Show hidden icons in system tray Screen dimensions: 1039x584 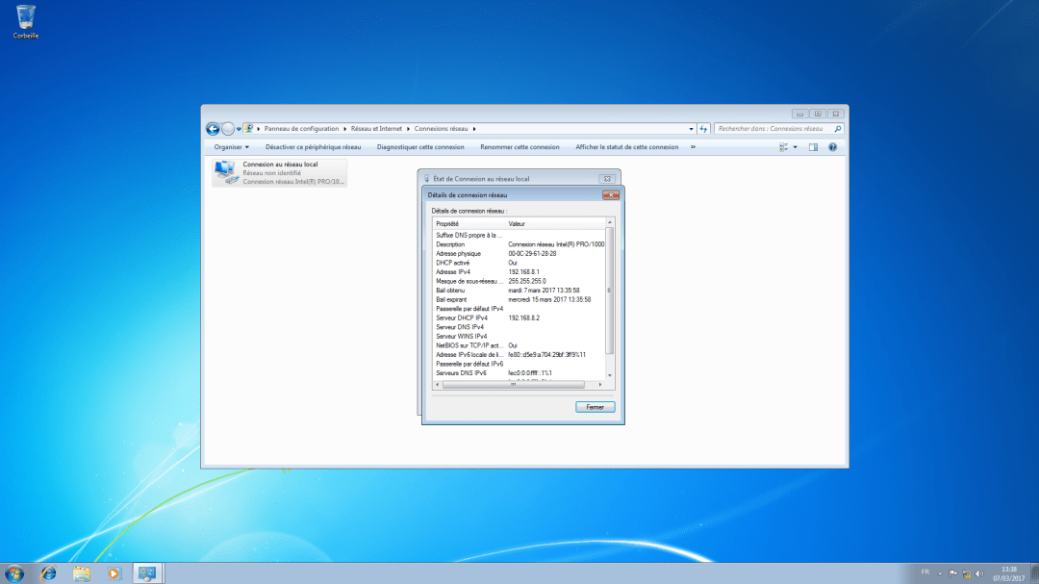pyautogui.click(x=940, y=573)
